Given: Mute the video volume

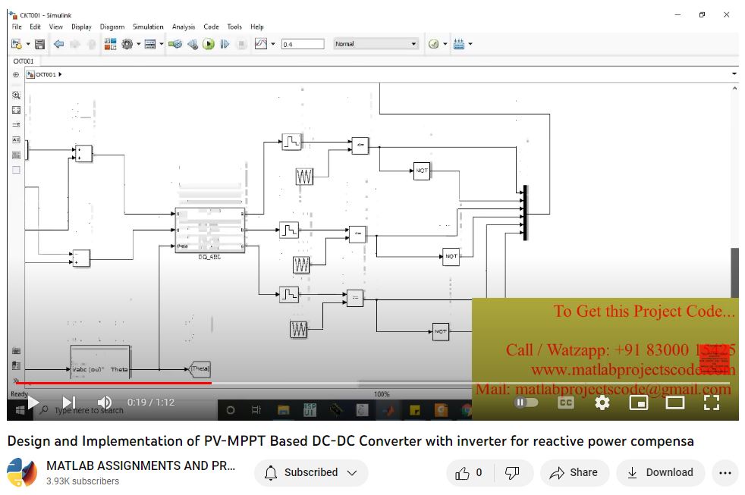Looking at the screenshot, I should tap(105, 403).
